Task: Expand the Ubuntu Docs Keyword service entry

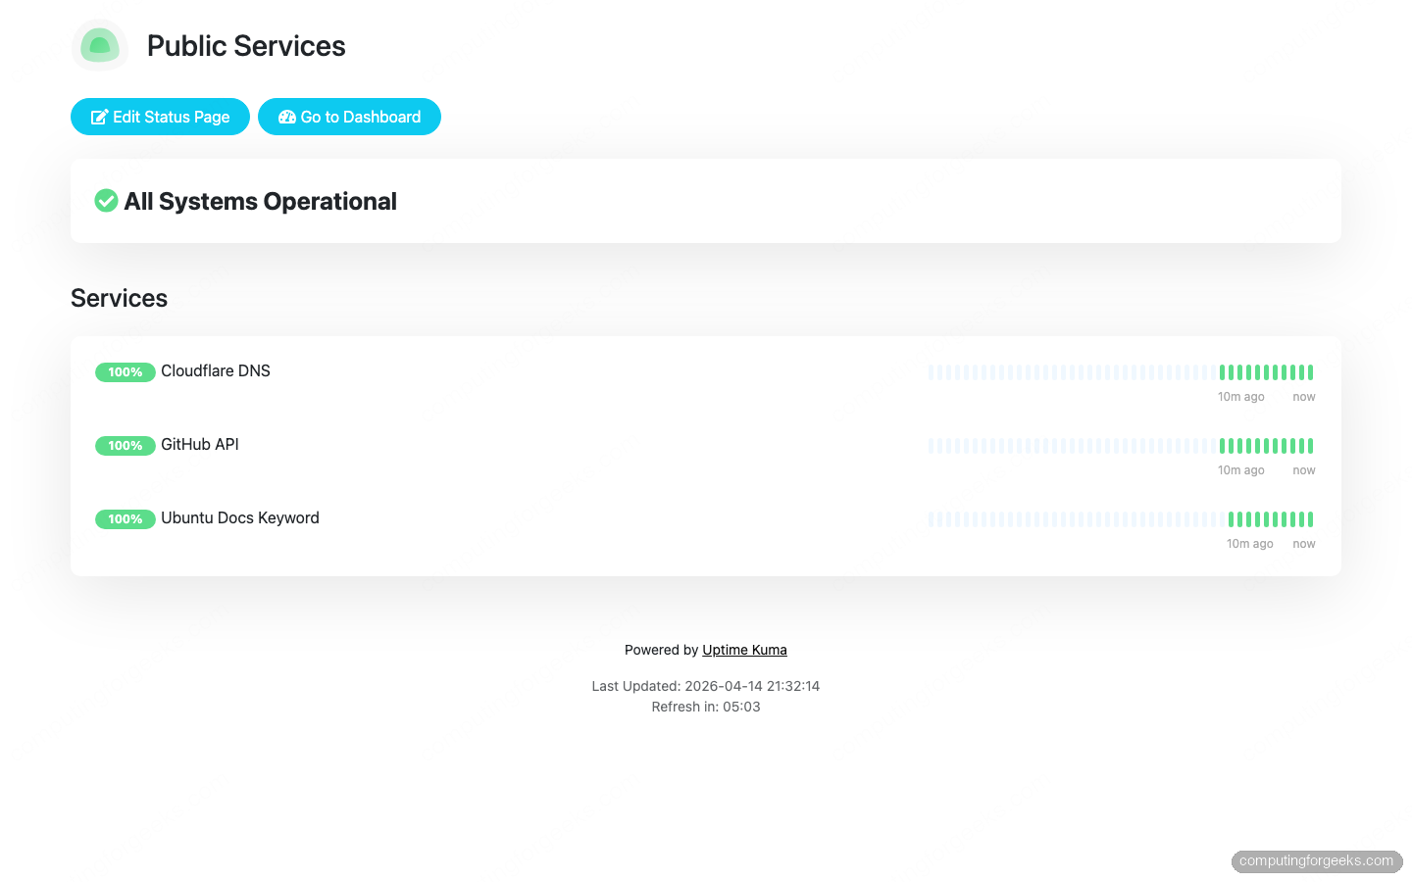Action: pos(239,518)
